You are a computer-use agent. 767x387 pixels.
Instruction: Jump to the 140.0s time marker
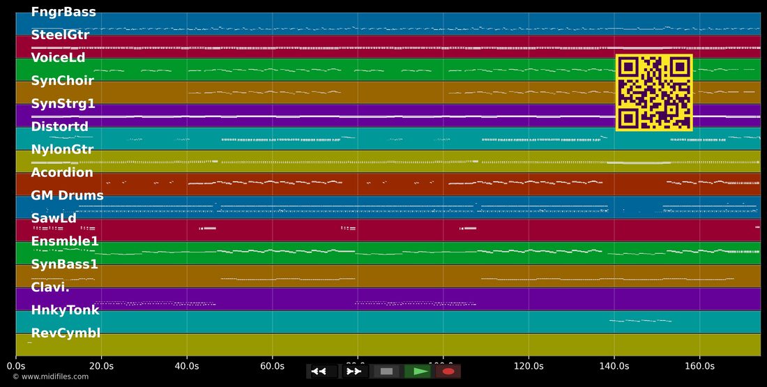[x=614, y=366]
